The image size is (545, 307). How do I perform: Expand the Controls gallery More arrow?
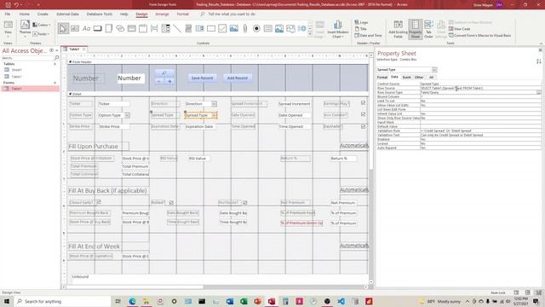click(x=310, y=34)
